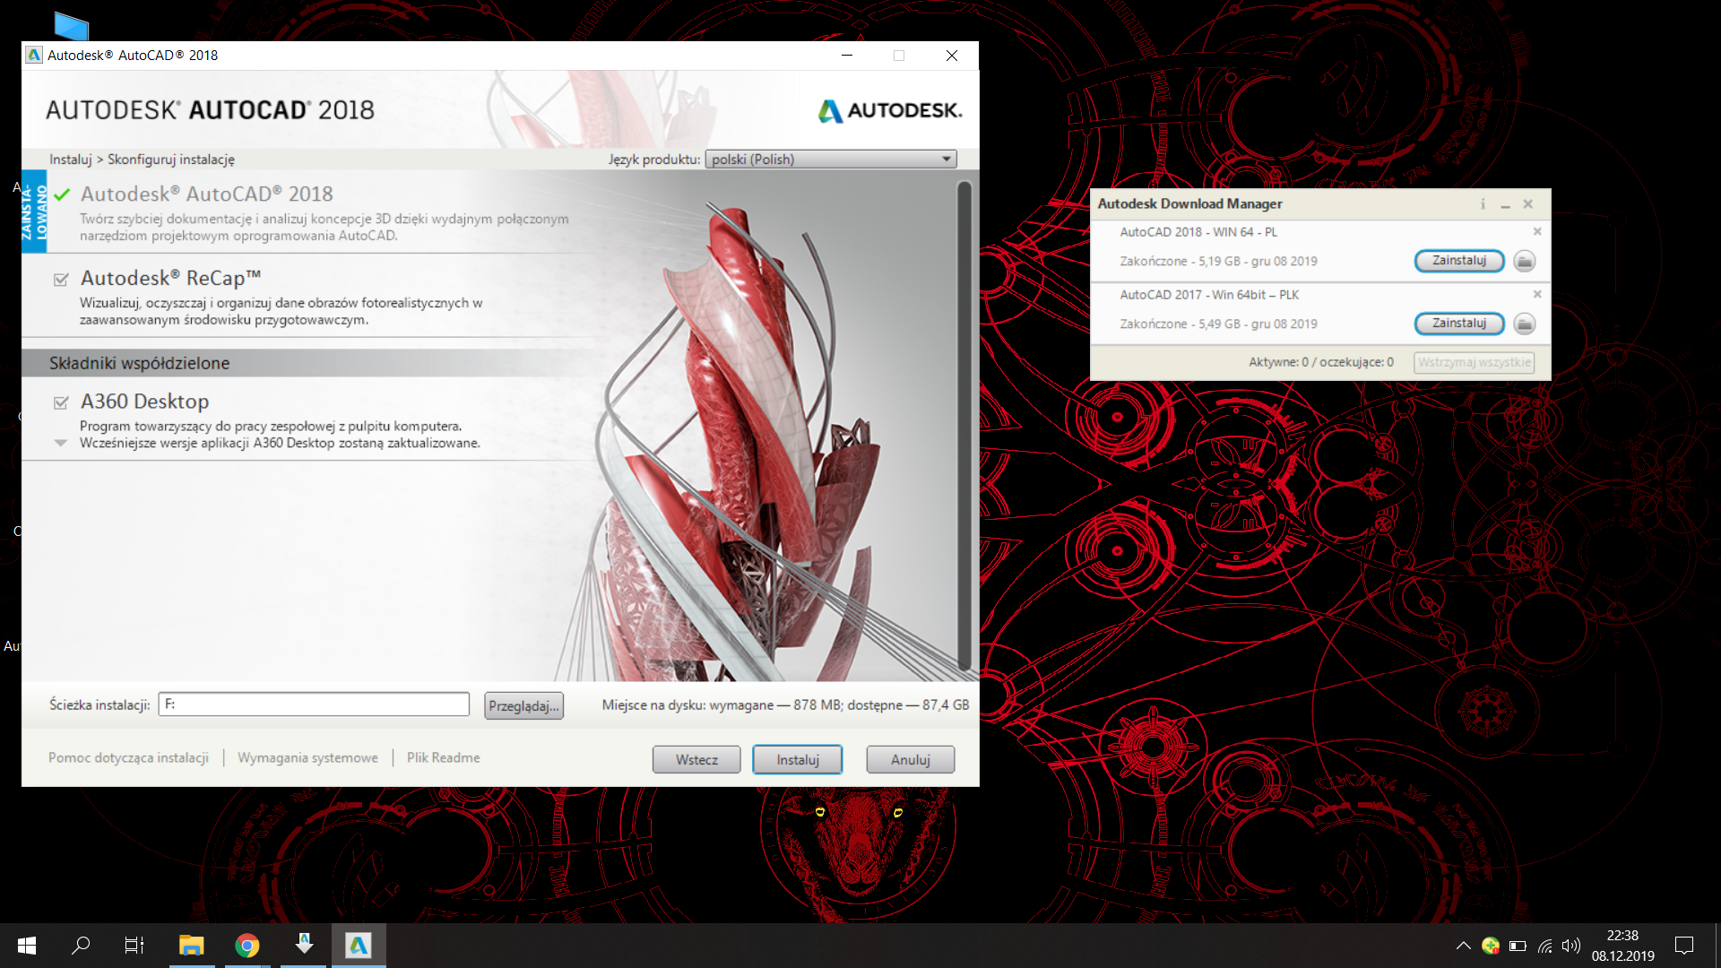Click the colorful security tray icon
This screenshot has height=968, width=1721.
click(1491, 946)
